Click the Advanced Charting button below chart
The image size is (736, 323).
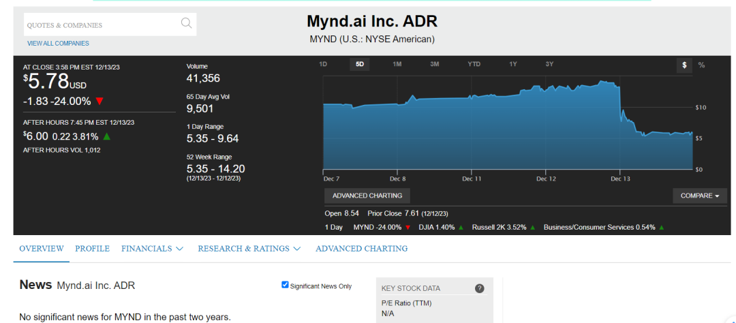point(367,196)
